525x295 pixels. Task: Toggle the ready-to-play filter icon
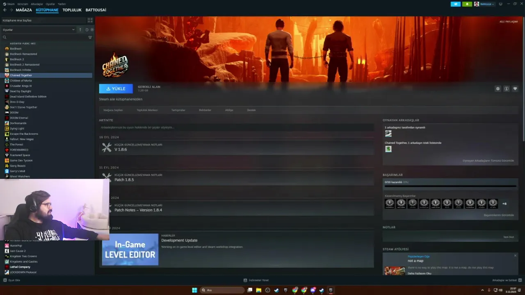click(x=92, y=29)
